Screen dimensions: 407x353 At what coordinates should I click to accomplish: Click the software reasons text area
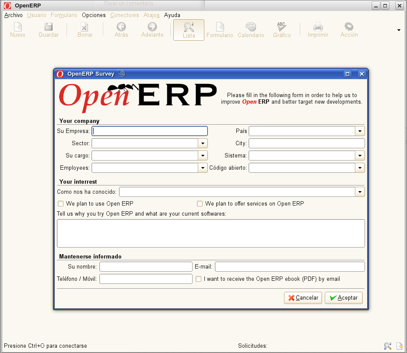211,234
